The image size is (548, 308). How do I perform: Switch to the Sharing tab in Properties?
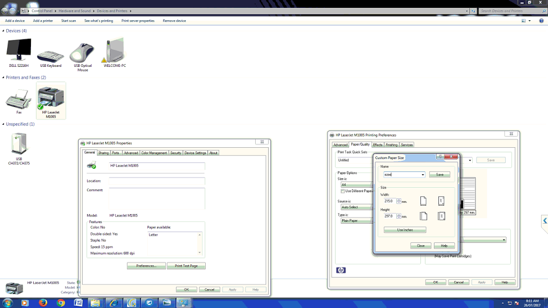[103, 153]
